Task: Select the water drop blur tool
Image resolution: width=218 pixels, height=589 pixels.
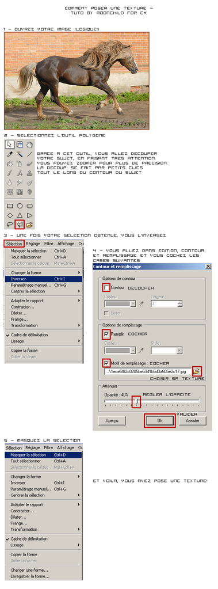Action: [10, 183]
